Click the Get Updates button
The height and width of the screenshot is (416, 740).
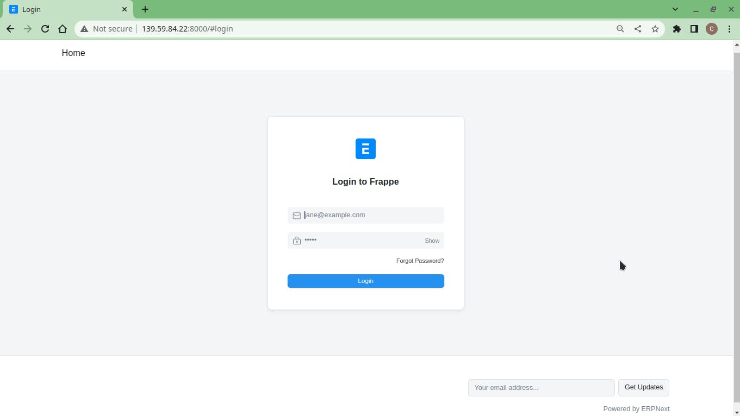(644, 387)
